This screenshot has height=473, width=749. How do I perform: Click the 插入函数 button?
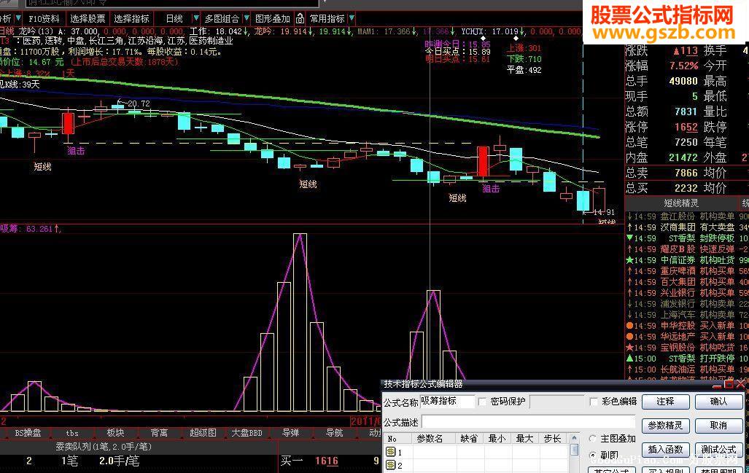(x=666, y=450)
